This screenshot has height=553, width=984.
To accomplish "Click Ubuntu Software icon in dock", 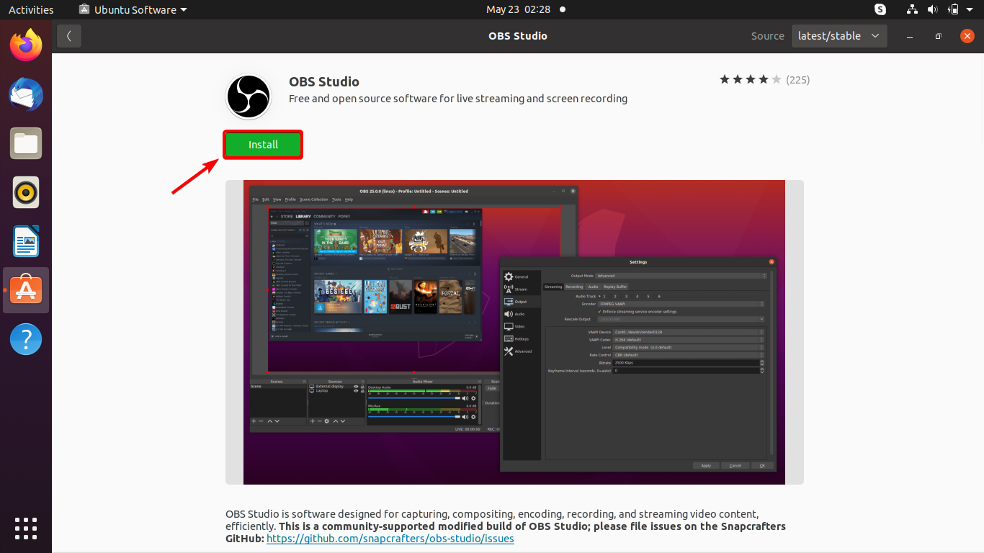I will (26, 290).
